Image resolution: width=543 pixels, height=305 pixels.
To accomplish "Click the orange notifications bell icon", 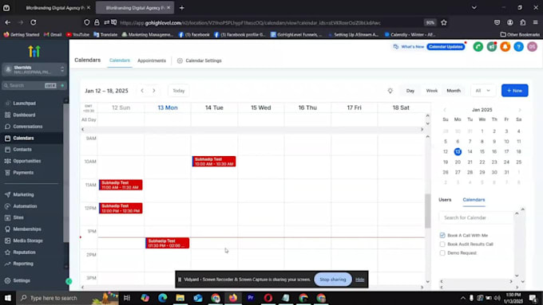I will [505, 47].
